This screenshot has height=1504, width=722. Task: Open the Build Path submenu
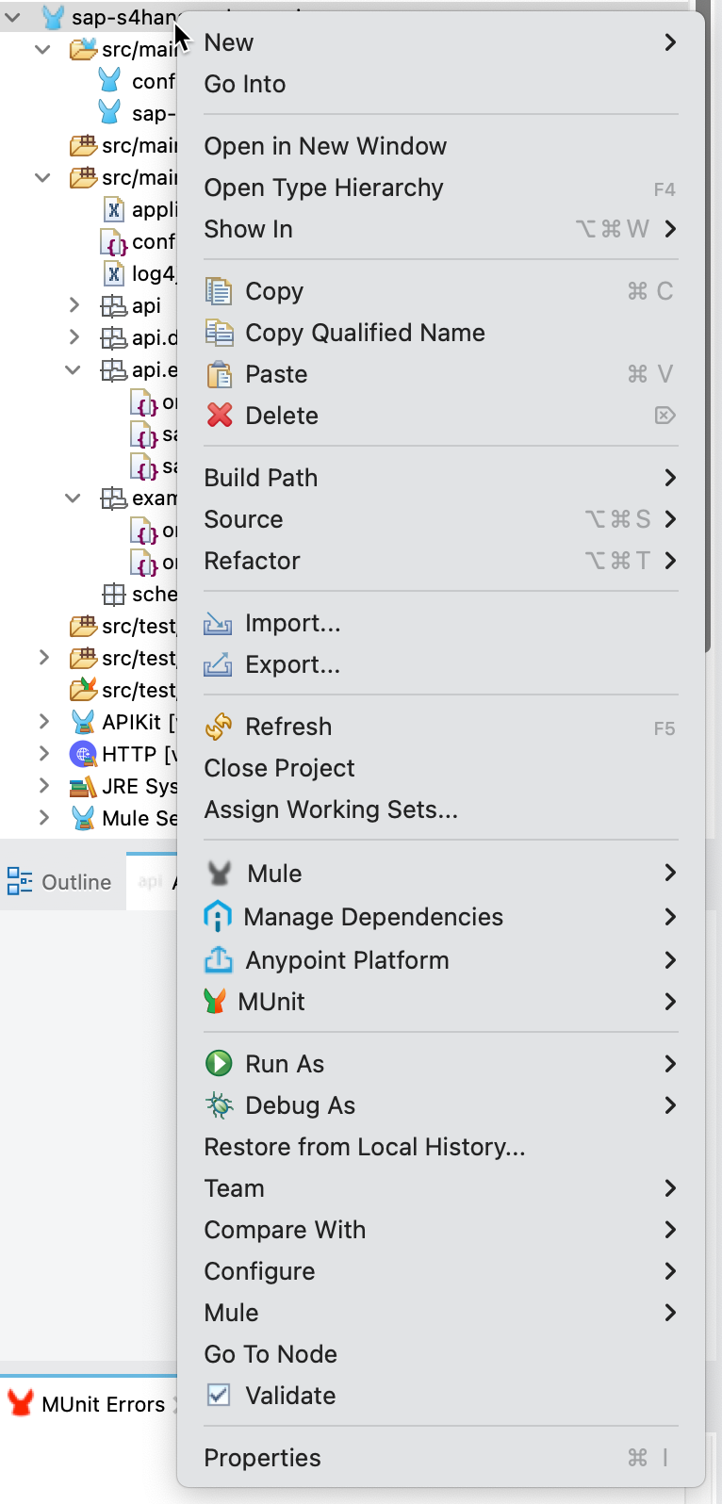(441, 478)
